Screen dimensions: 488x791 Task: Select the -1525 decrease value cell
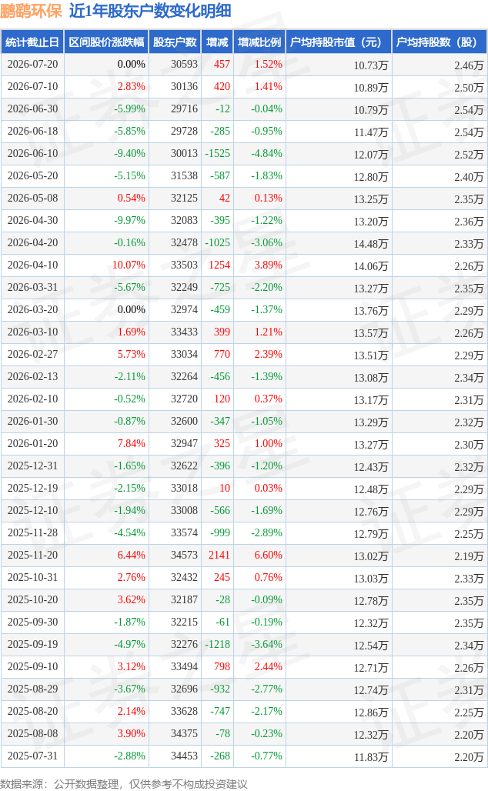click(x=218, y=154)
